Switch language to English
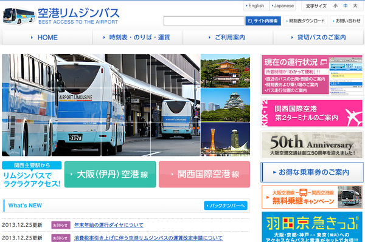This screenshot has height=242, width=365. (x=255, y=6)
